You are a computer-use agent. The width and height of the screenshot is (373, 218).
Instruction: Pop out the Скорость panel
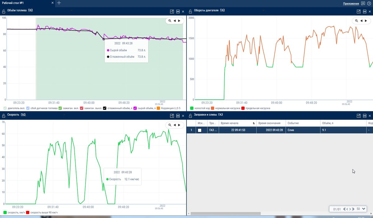click(172, 116)
